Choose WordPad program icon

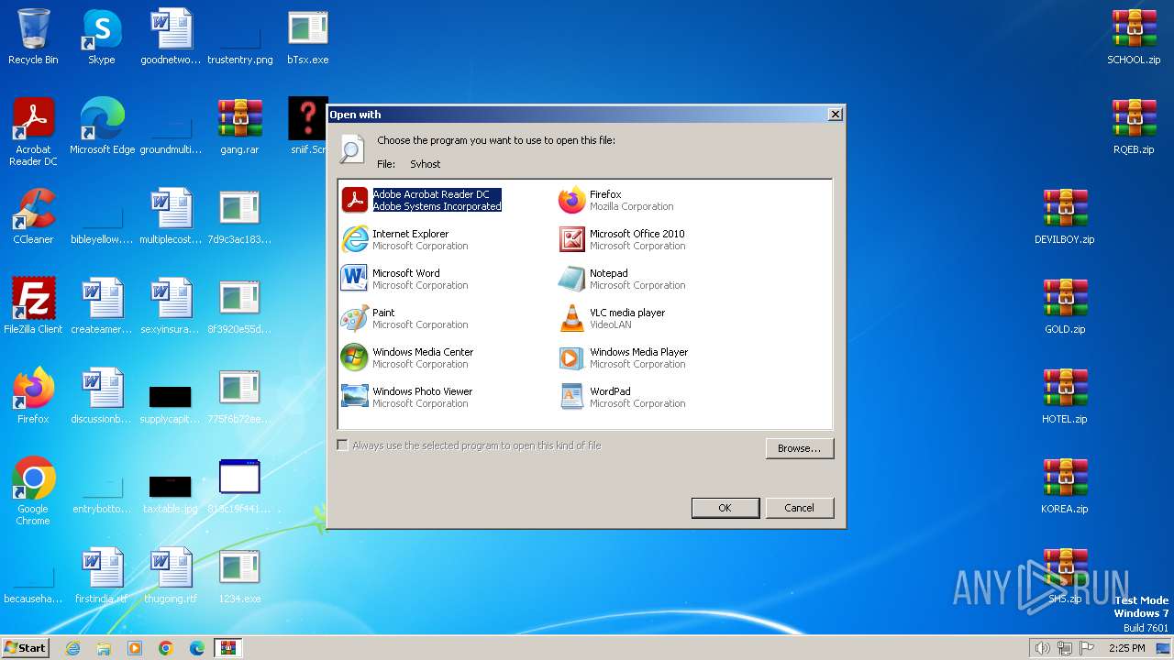[572, 397]
